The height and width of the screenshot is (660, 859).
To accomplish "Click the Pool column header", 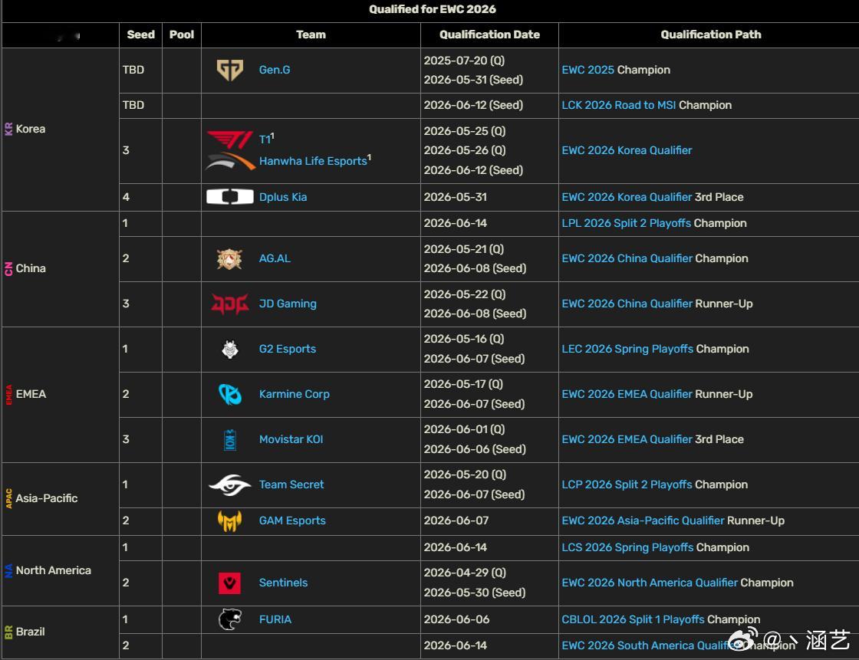I will pyautogui.click(x=181, y=34).
